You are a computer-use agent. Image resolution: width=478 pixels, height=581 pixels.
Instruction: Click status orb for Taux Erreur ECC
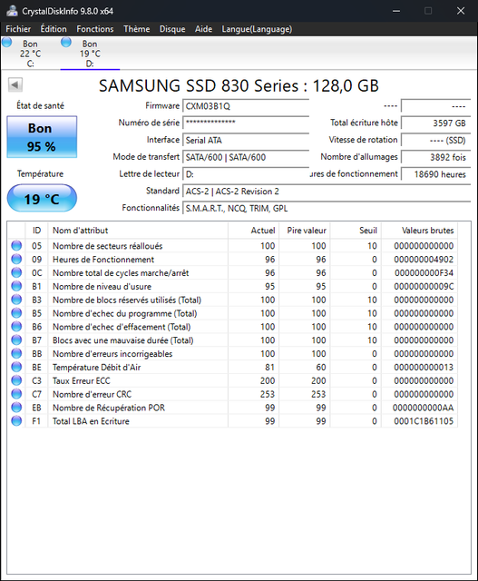pos(16,380)
